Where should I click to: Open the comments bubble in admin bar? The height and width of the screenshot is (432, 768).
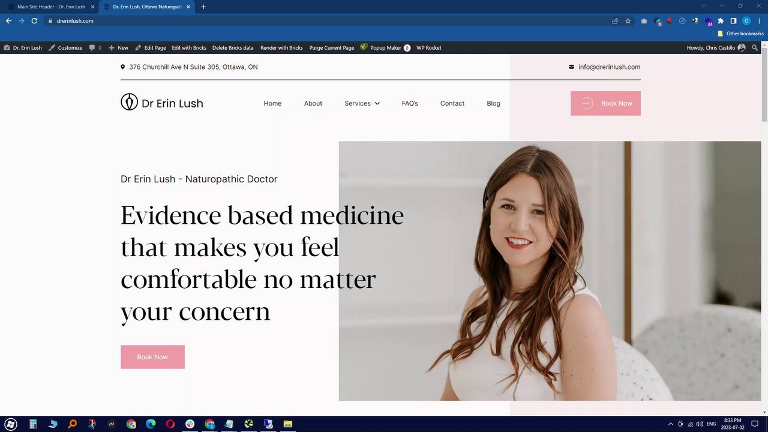95,48
